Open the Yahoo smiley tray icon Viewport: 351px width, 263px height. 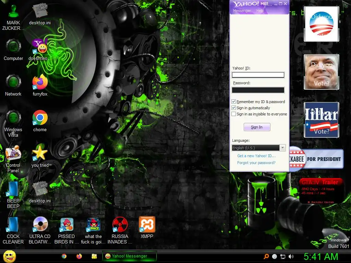coord(275,256)
